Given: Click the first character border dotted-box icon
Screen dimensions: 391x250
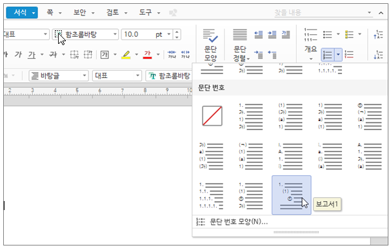Looking at the screenshot, I should [x=74, y=54].
